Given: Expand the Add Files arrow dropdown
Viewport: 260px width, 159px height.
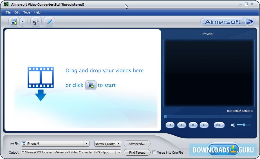Looking at the screenshot, I should click(x=23, y=22).
